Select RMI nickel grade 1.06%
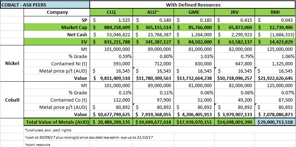Screen dimensions: 296x147 (275, 56)
